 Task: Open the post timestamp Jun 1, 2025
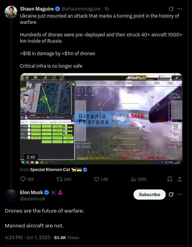point(38,238)
